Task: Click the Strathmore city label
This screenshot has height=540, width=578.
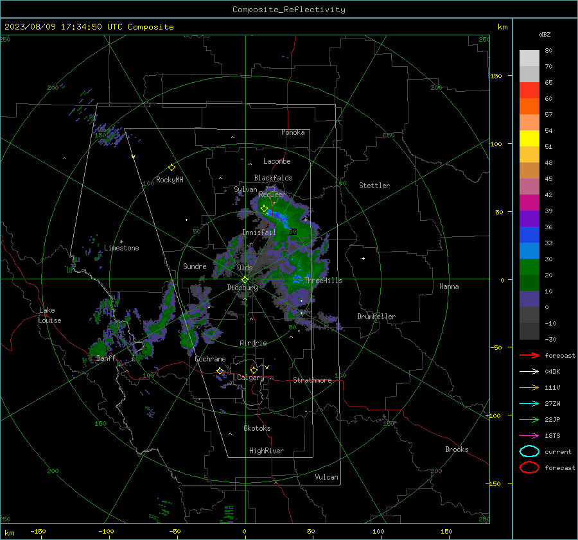Action: tap(312, 380)
